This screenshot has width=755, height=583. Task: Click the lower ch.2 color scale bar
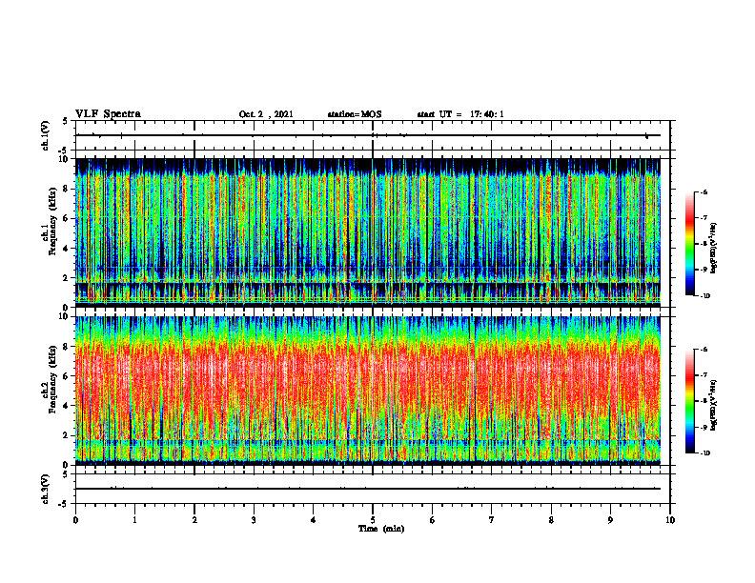pos(689,401)
